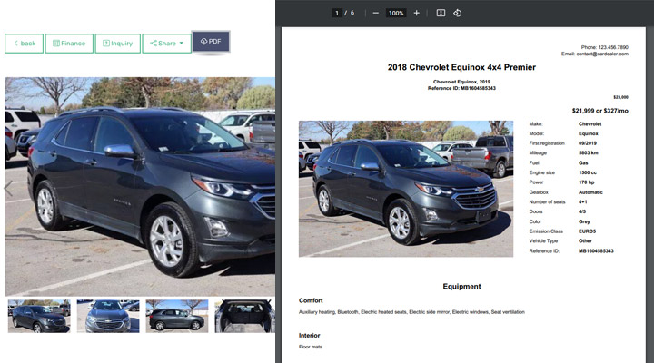The width and height of the screenshot is (654, 363).
Task: Open the main Chevrolet Equinox gallery photo
Action: point(140,186)
